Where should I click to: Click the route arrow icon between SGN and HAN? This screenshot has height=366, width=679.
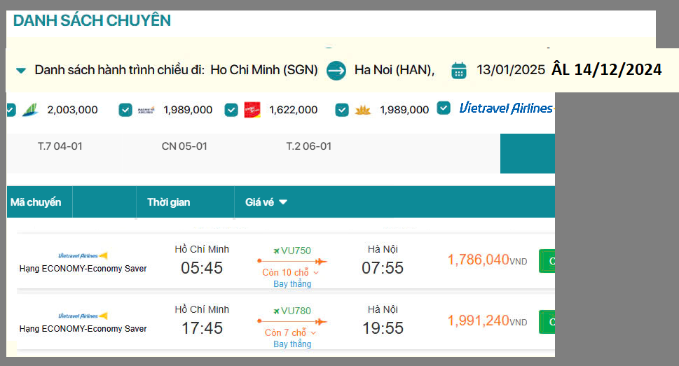(x=336, y=70)
